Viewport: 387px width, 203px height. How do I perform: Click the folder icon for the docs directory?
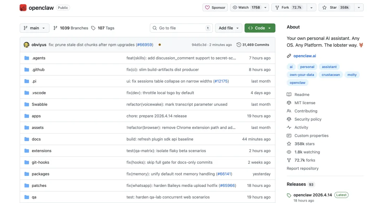[27, 139]
